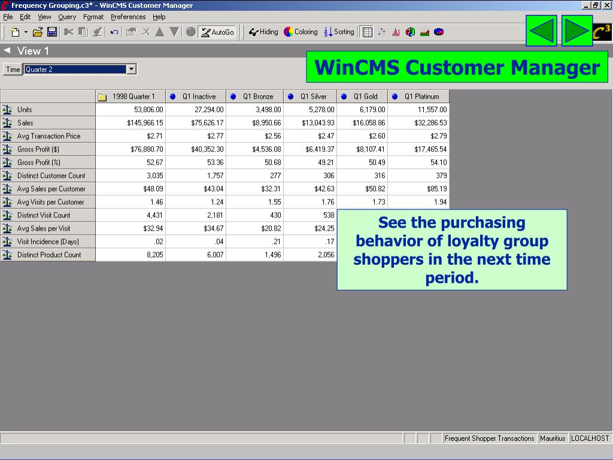Click the Undo arrow icon

click(114, 32)
